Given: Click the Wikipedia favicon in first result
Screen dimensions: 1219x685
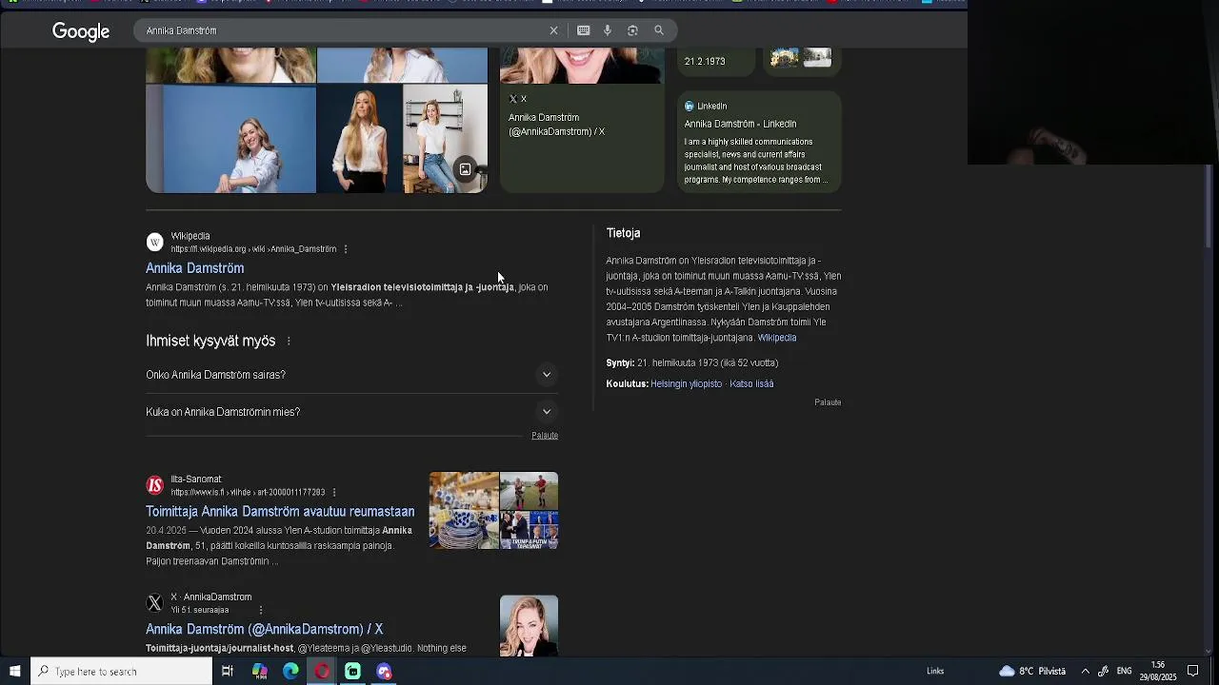Looking at the screenshot, I should (154, 243).
